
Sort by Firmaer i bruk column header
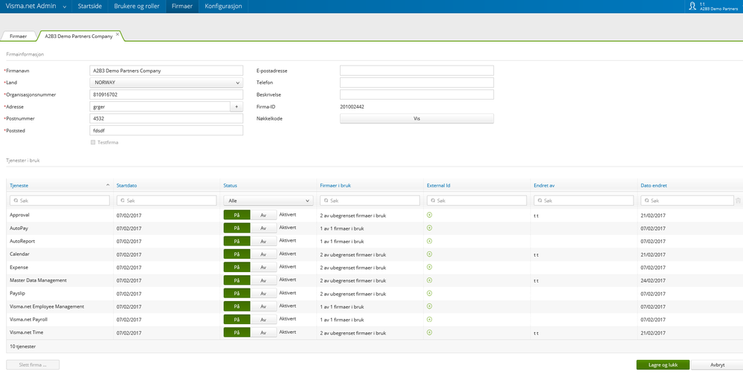point(335,185)
